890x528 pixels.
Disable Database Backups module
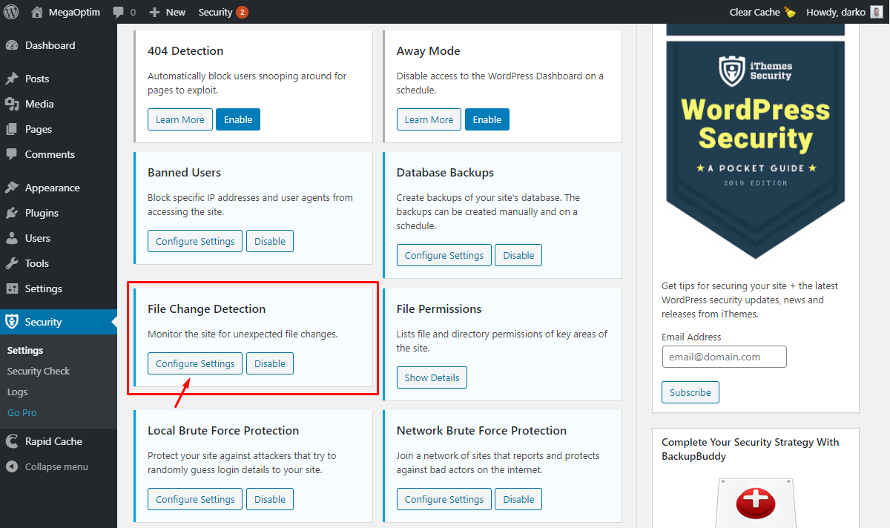point(518,255)
